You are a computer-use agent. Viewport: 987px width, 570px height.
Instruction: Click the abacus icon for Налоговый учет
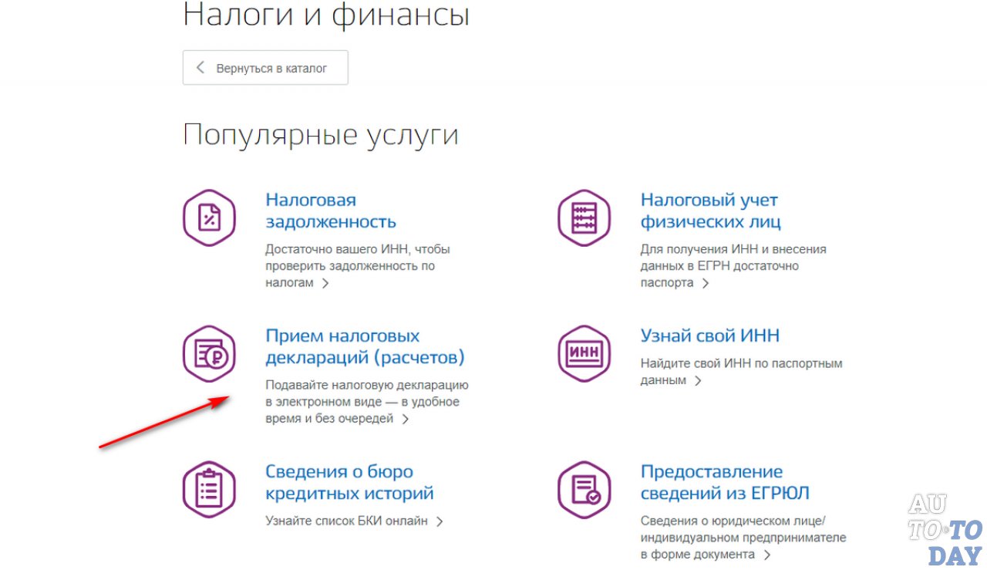(x=584, y=218)
